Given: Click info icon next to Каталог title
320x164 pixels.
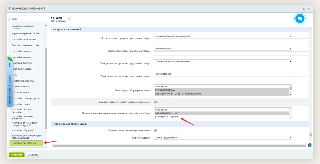Looking at the screenshot, I should pos(69,18).
